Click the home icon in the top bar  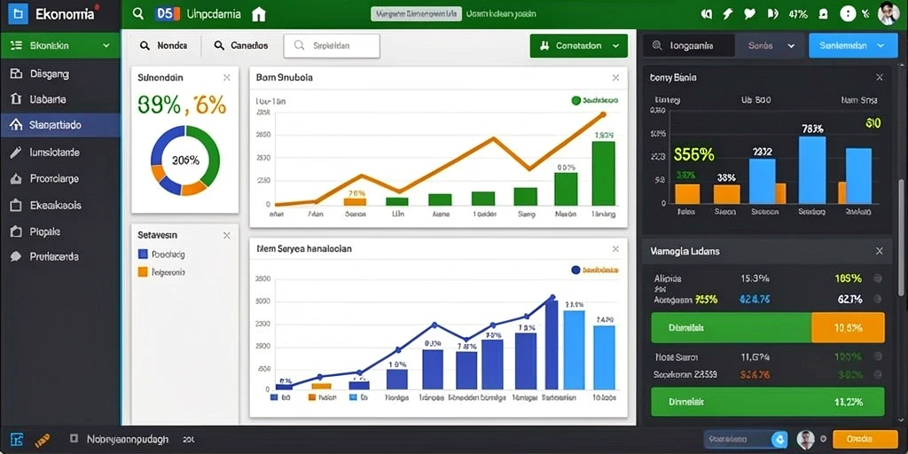click(259, 14)
